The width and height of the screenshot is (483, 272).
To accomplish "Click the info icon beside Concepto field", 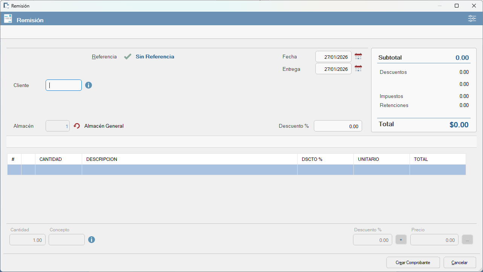I will tap(92, 240).
